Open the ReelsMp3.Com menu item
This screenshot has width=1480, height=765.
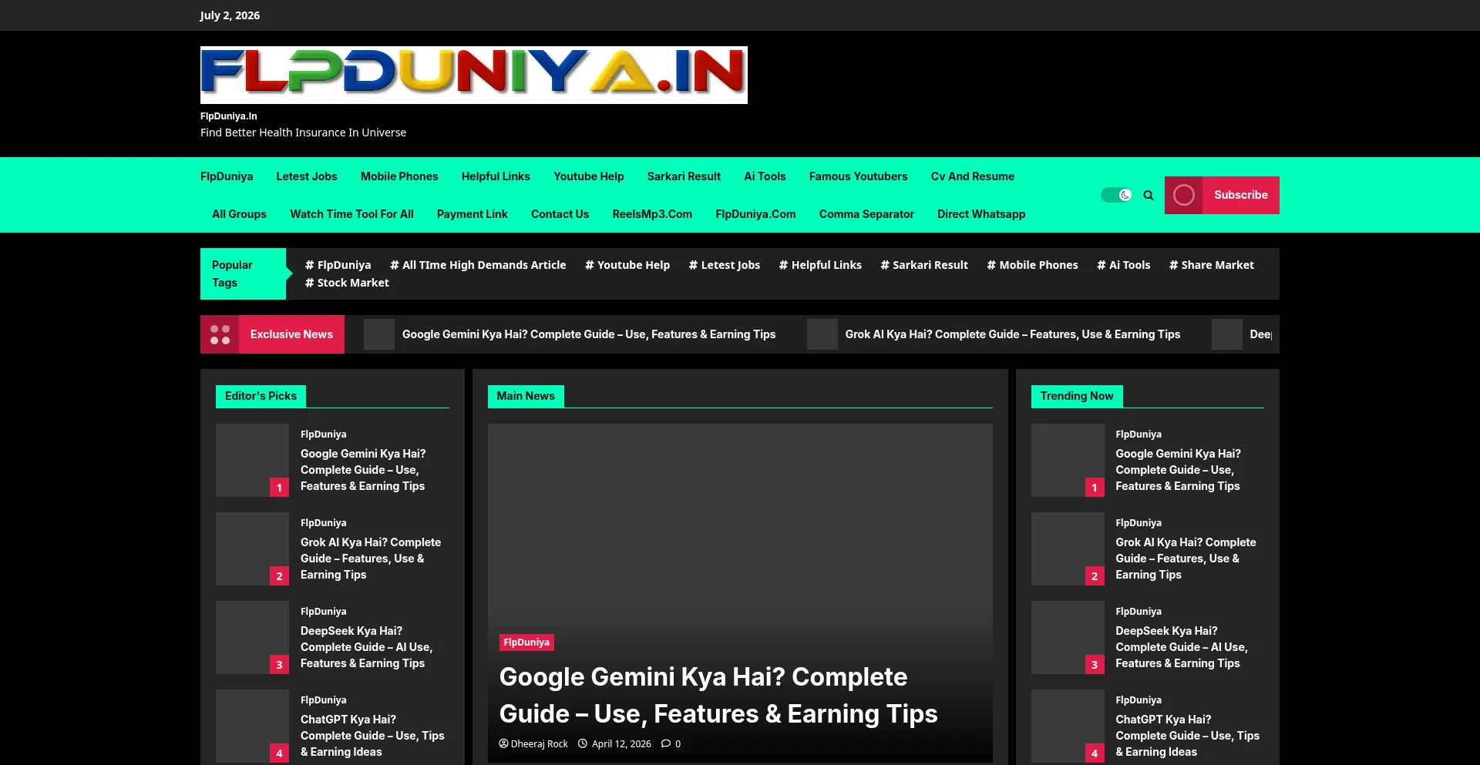click(652, 214)
